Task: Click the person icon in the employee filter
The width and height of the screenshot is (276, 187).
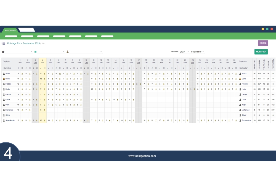Action: tap(67, 52)
